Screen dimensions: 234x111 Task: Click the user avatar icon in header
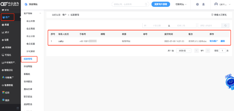[x=216, y=4]
